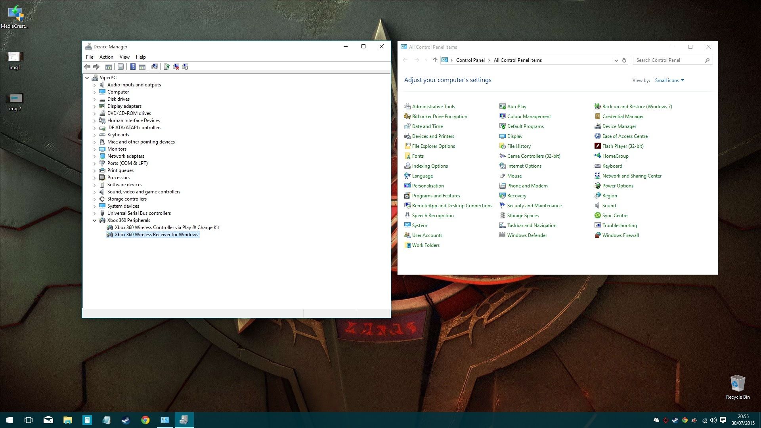Screen dimensions: 761x428
Task: Open BitLocker Drive Encryption
Action: tap(436, 117)
